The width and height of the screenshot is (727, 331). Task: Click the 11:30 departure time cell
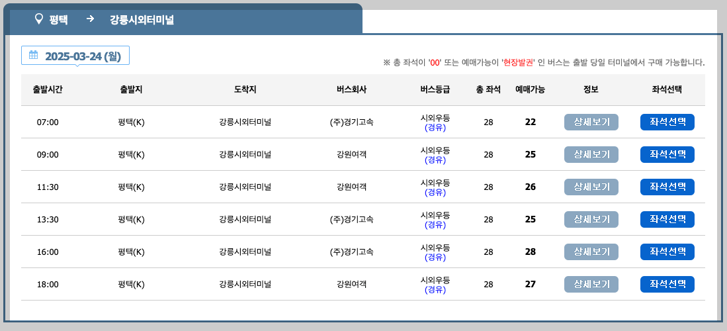pos(48,187)
